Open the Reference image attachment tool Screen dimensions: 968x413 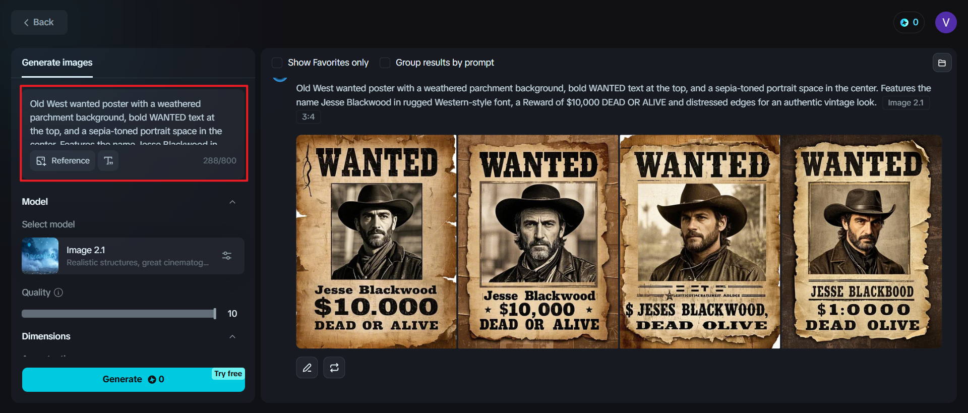point(62,160)
